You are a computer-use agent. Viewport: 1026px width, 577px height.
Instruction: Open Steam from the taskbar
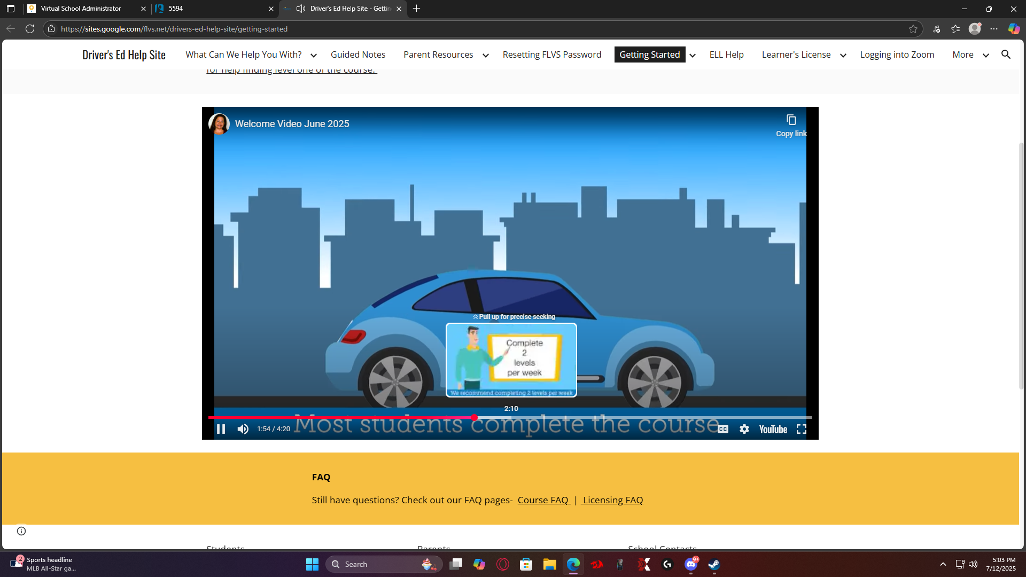pyautogui.click(x=714, y=564)
